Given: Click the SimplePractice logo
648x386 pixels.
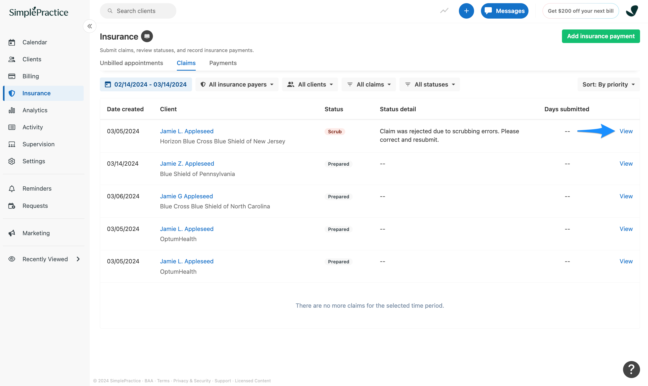Looking at the screenshot, I should click(39, 12).
